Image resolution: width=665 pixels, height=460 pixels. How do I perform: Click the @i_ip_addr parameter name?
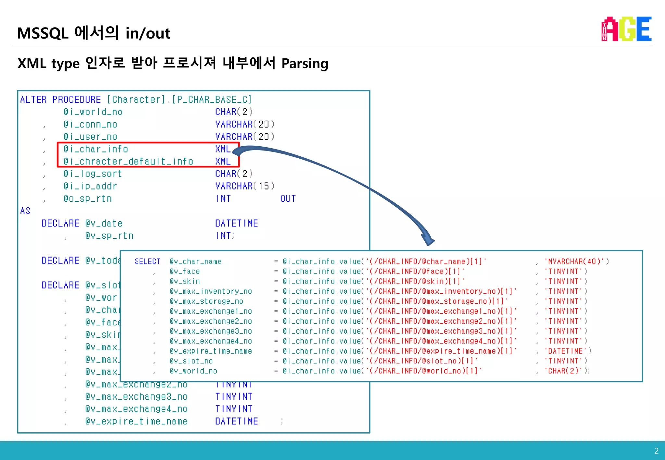(90, 186)
